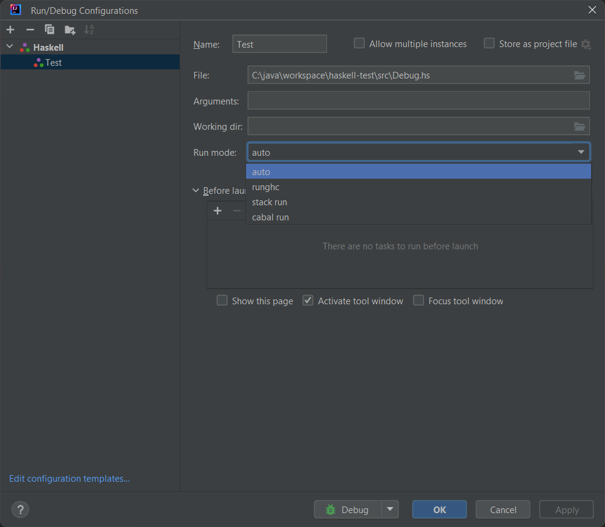Select the Test configuration in the tree

(90, 62)
